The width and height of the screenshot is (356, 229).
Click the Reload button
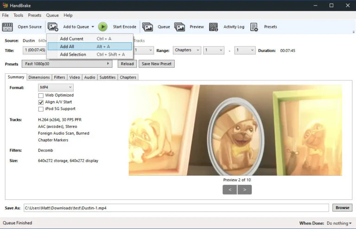click(127, 64)
